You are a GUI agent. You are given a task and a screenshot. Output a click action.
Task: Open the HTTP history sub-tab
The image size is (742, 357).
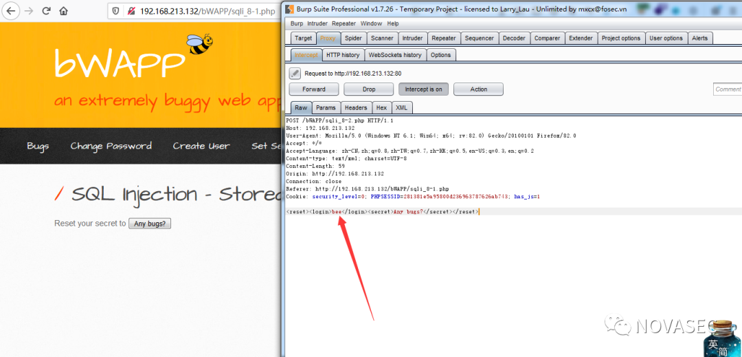click(343, 55)
